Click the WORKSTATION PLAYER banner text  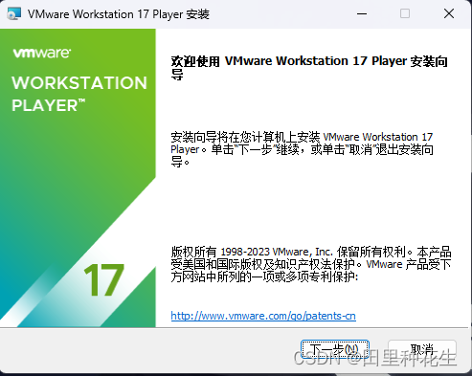click(79, 94)
